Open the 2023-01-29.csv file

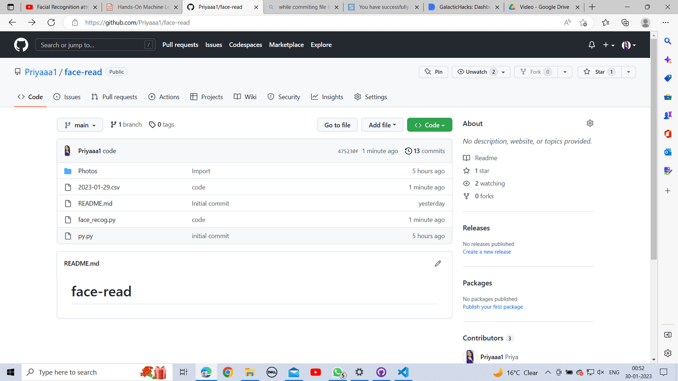pyautogui.click(x=99, y=187)
